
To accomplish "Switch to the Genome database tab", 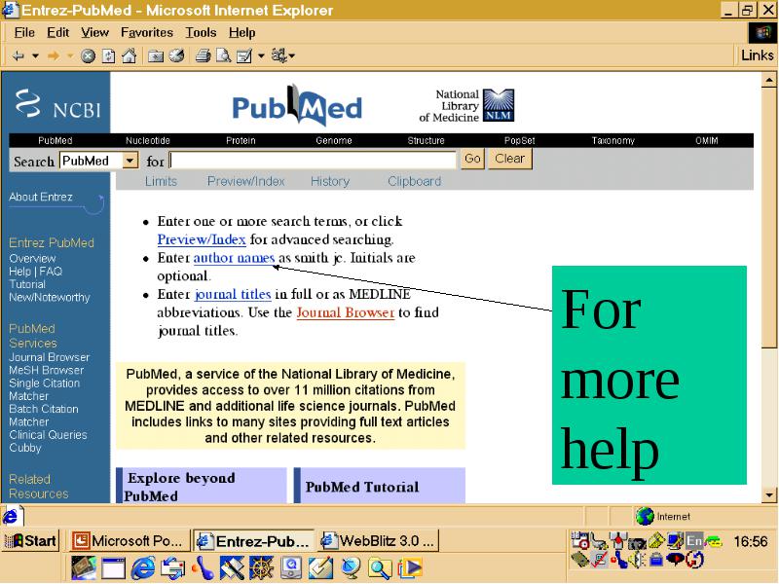I will (333, 140).
